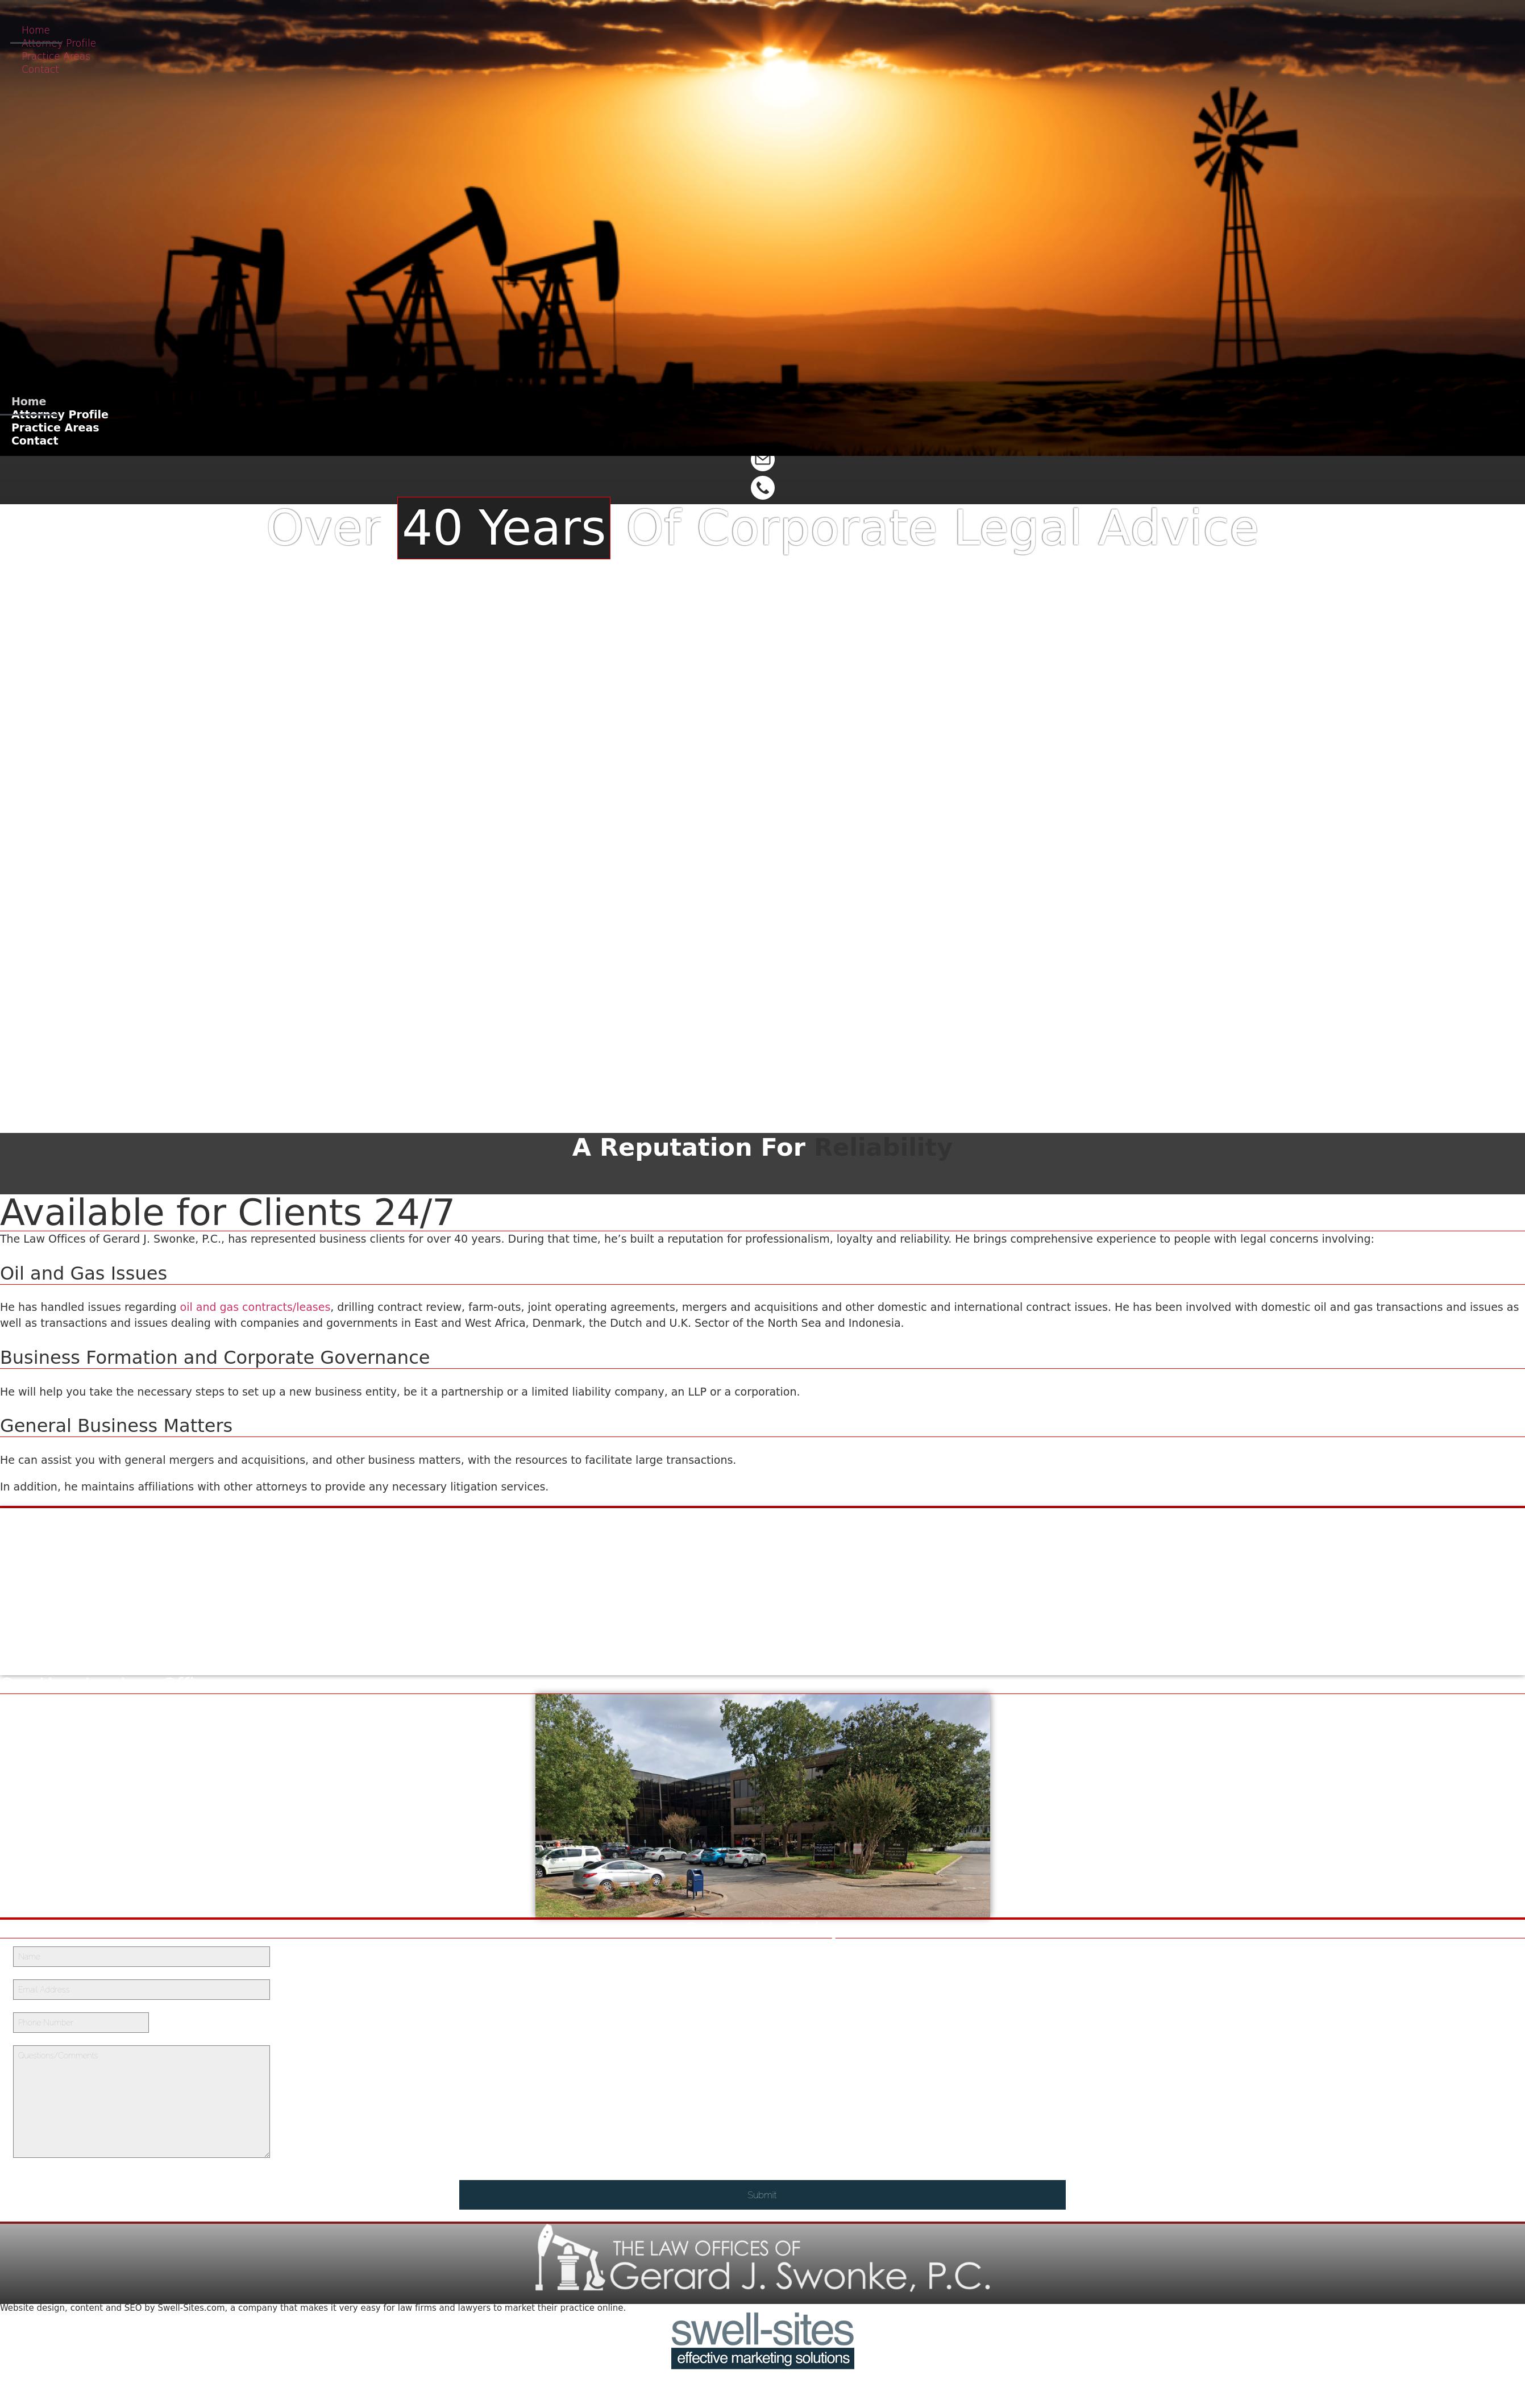Click the 40 Years highlighted heading box
The height and width of the screenshot is (2408, 1525).
504,528
